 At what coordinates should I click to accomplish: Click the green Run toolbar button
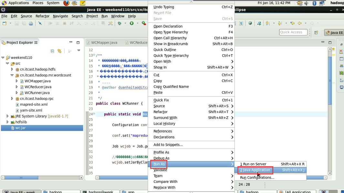(x=132, y=23)
